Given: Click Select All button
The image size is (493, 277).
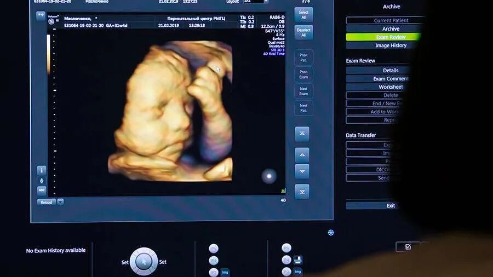Looking at the screenshot, I should (x=303, y=15).
